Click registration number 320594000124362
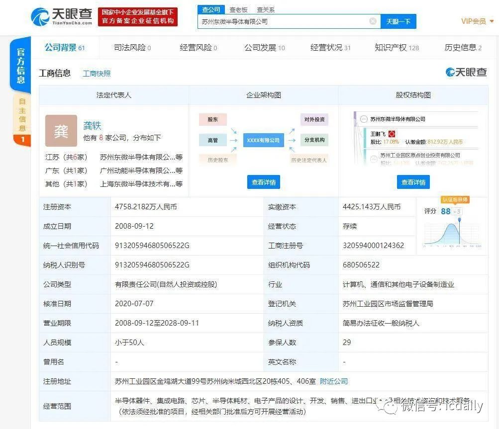The image size is (499, 429). click(x=373, y=246)
